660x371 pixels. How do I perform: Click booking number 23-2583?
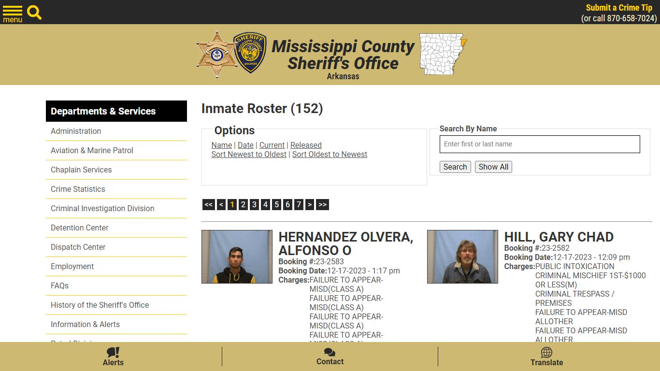(330, 261)
